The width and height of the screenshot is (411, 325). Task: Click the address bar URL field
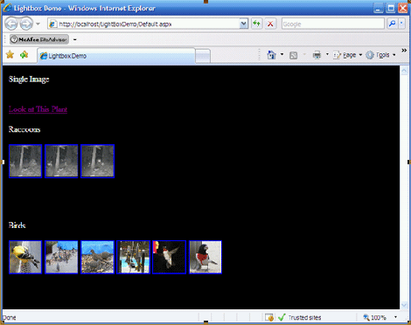tap(144, 24)
